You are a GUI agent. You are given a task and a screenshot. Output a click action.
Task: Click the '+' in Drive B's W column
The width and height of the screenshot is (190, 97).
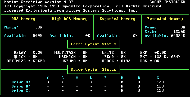(x=91, y=86)
